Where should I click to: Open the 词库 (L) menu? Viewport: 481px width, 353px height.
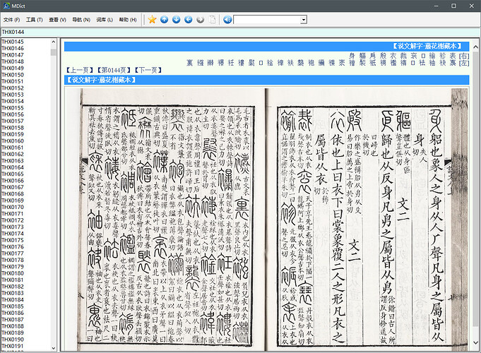coord(105,20)
